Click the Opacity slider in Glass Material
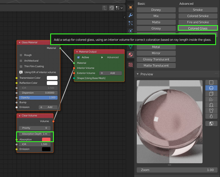 pyautogui.click(x=38, y=98)
